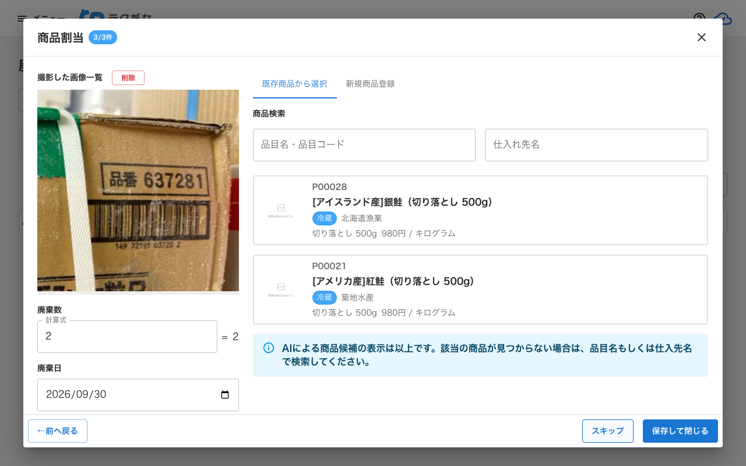Select product P00021 紅鮭 card
This screenshot has width=746, height=466.
[x=480, y=290]
